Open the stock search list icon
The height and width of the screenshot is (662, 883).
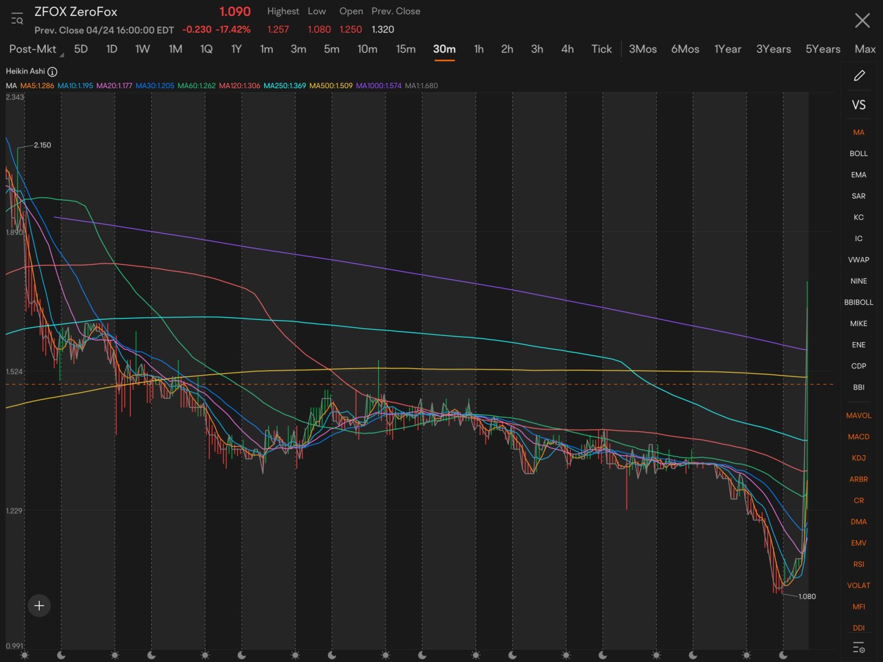[x=17, y=19]
